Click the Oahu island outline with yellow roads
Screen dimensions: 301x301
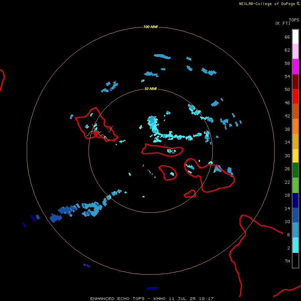96,124
